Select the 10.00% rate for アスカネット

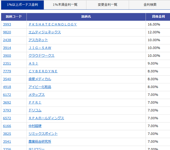pyautogui.click(x=154, y=40)
